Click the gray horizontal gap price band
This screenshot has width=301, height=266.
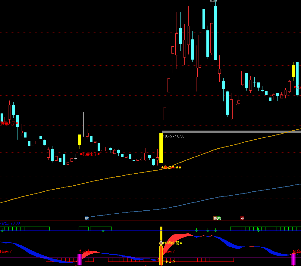(229, 132)
